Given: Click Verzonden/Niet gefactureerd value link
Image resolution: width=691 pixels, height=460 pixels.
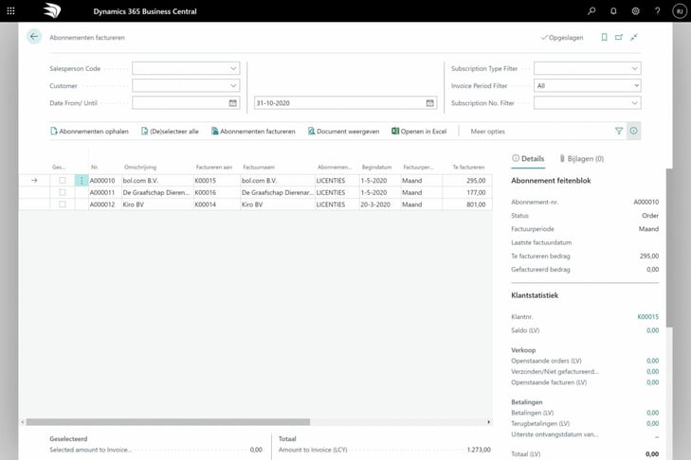Looking at the screenshot, I should [x=653, y=372].
